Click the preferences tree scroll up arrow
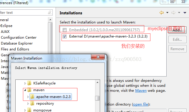Screen dimensions: 189x112 click(50, 20)
